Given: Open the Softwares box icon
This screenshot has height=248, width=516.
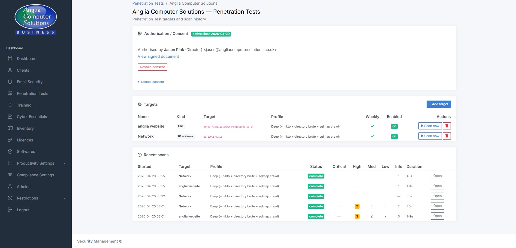Looking at the screenshot, I should 10,152.
